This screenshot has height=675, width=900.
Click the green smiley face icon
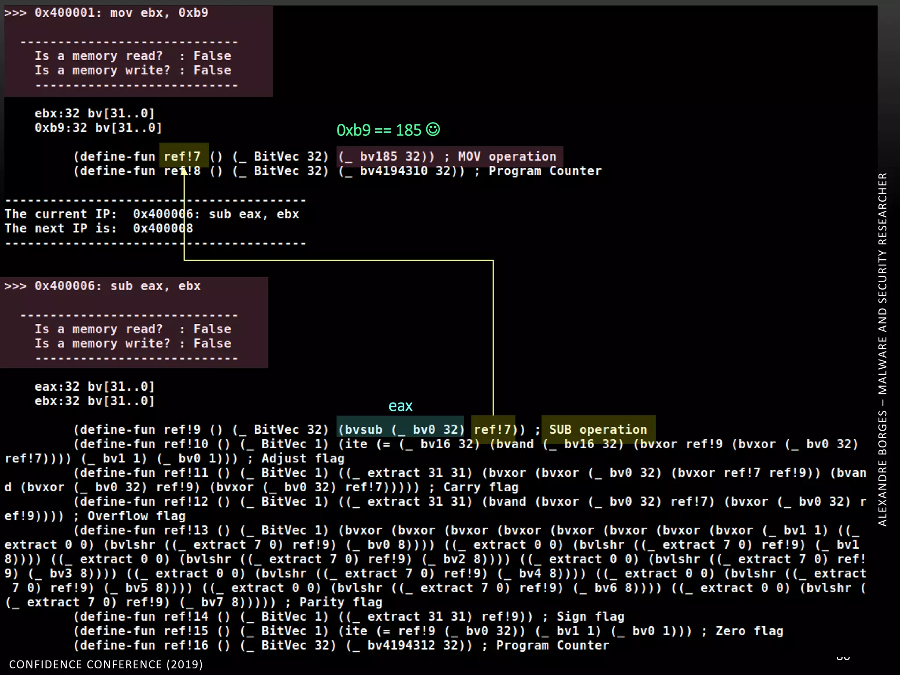[x=433, y=129]
